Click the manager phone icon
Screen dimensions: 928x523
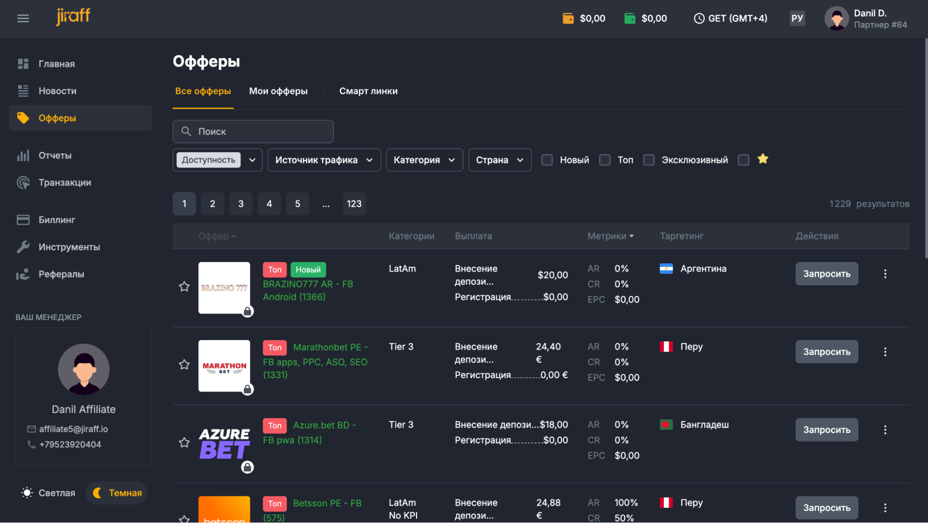coord(32,445)
